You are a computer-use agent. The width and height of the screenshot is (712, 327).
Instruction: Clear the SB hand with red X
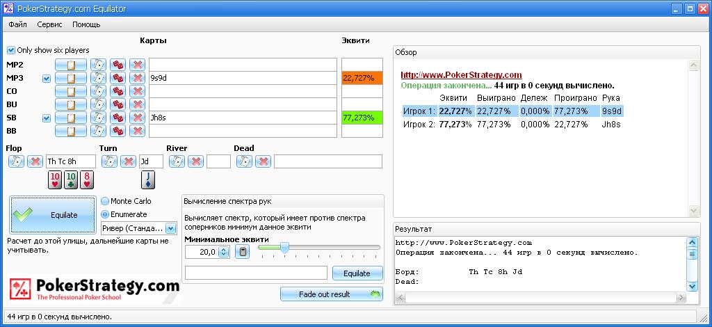[138, 118]
